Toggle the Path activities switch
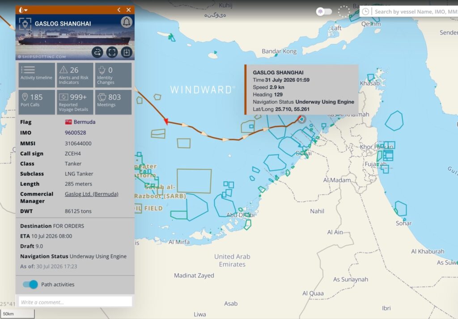The height and width of the screenshot is (319, 458). [x=30, y=284]
